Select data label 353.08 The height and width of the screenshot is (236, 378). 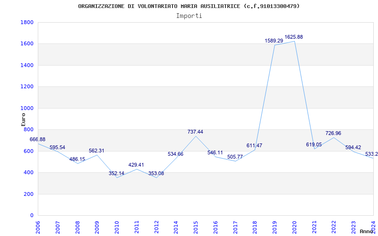point(156,173)
